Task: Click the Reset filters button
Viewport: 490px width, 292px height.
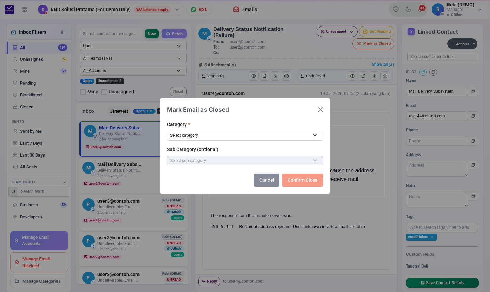Action: (178, 92)
